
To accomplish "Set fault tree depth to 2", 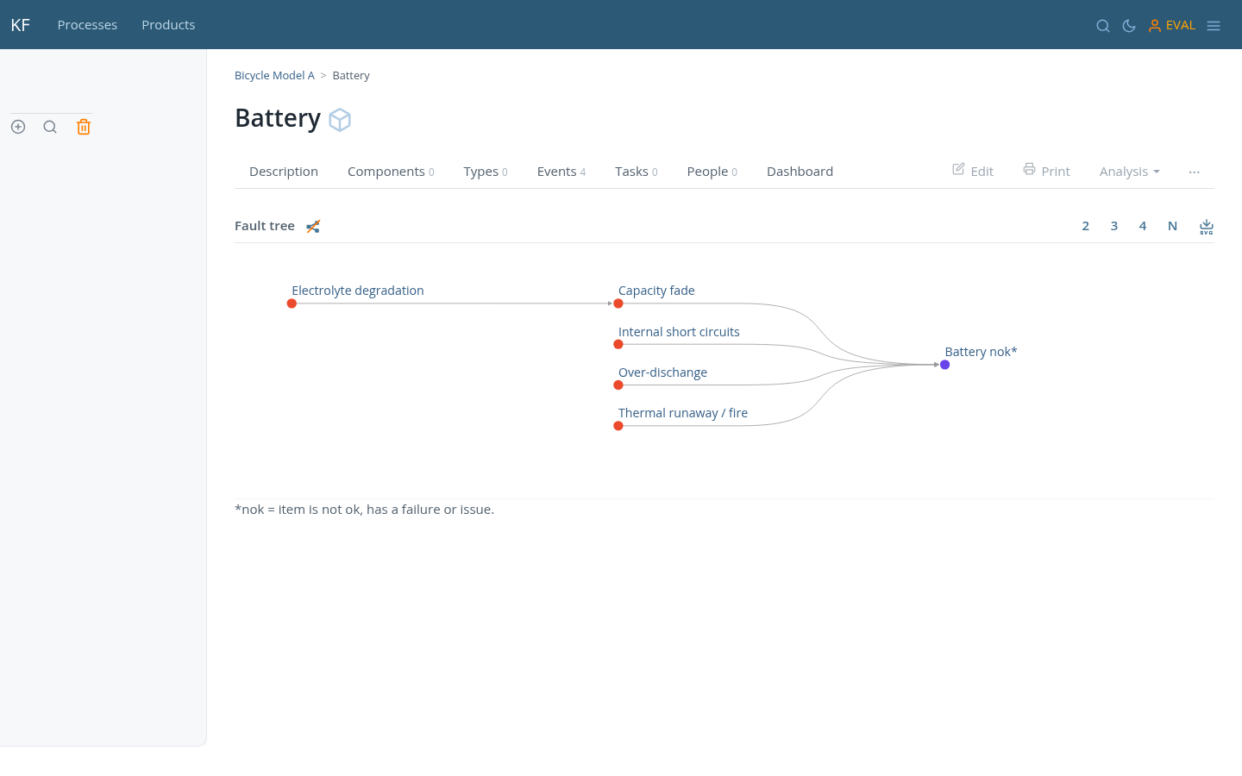I will coord(1085,226).
